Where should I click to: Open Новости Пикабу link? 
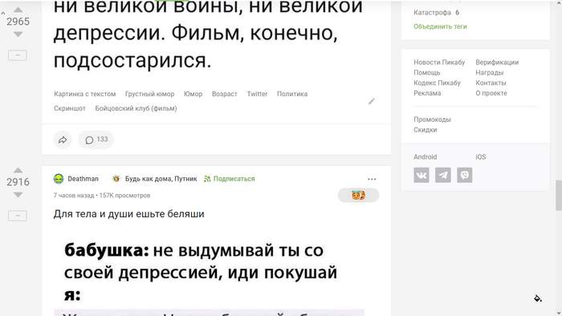pyautogui.click(x=439, y=63)
